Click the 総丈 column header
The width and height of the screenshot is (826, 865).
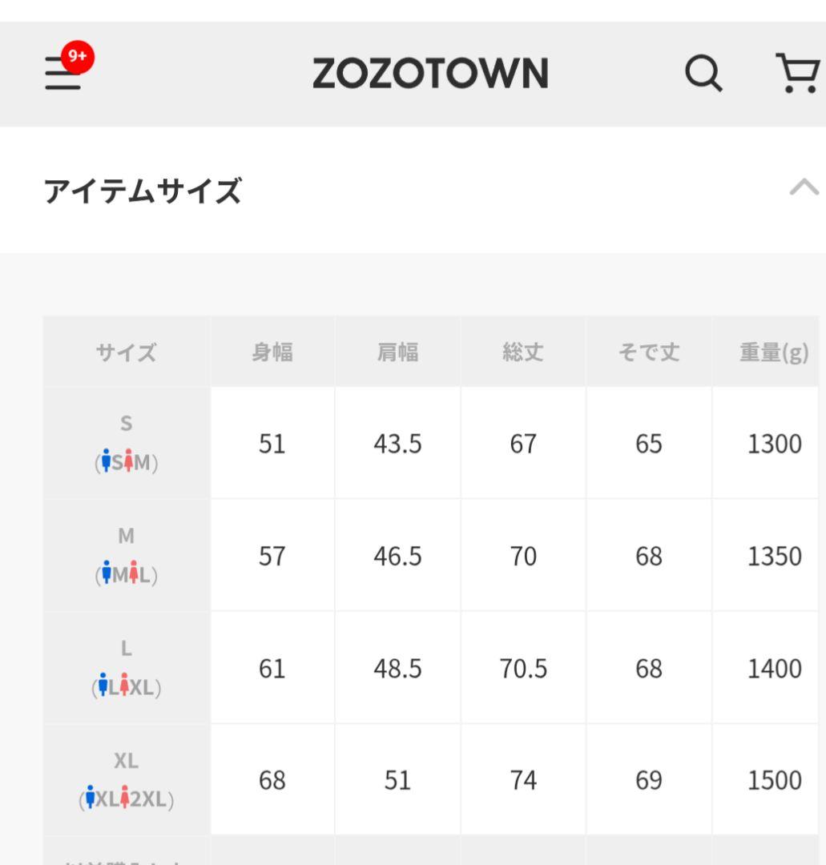(x=523, y=352)
